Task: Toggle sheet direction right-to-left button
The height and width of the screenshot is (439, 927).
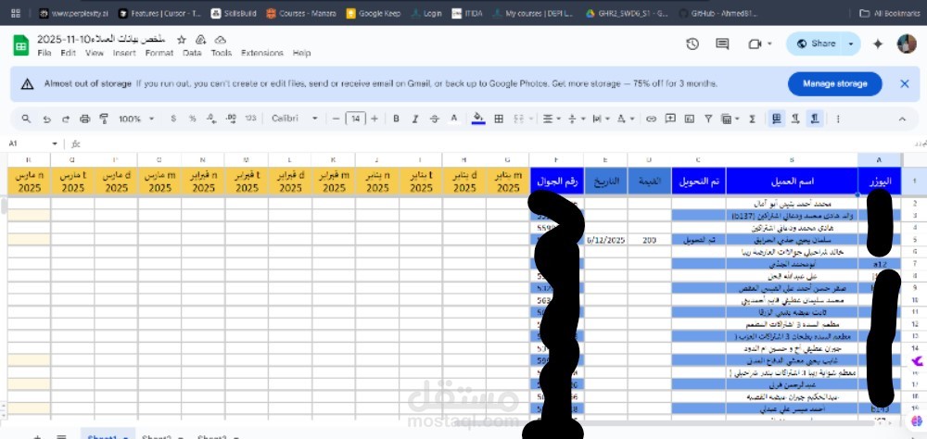Action: (x=777, y=119)
